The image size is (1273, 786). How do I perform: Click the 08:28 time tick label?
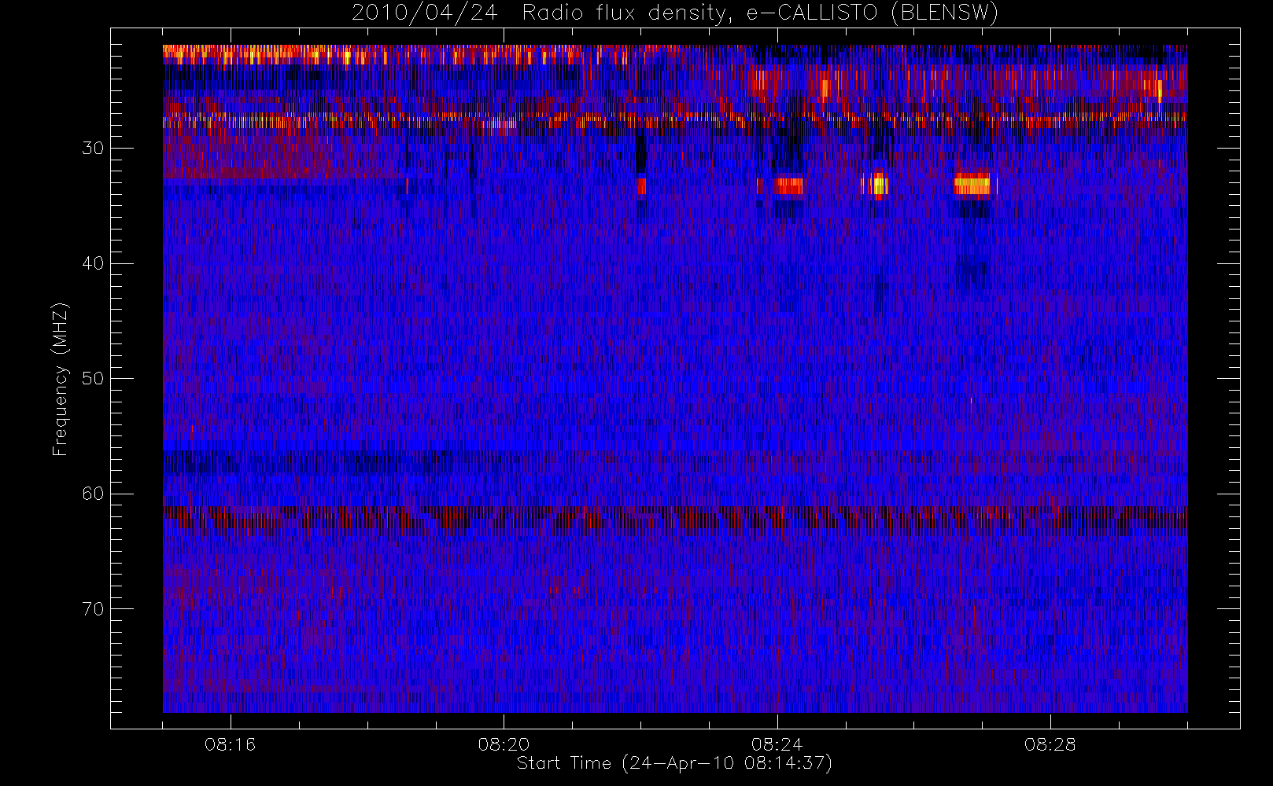(x=1050, y=744)
